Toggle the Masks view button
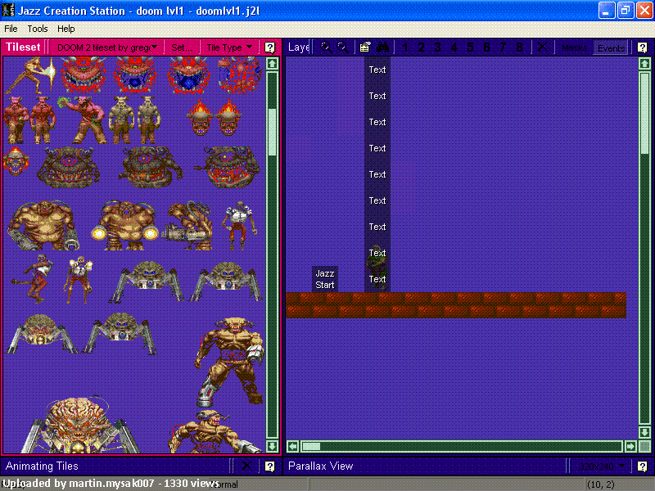This screenshot has height=491, width=655. click(x=575, y=47)
